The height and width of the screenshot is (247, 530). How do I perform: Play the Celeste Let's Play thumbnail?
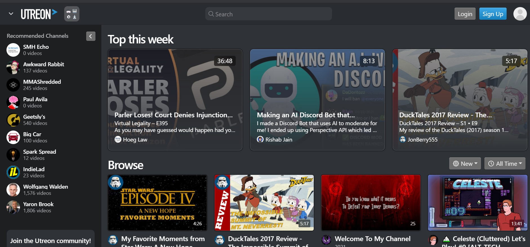[478, 203]
